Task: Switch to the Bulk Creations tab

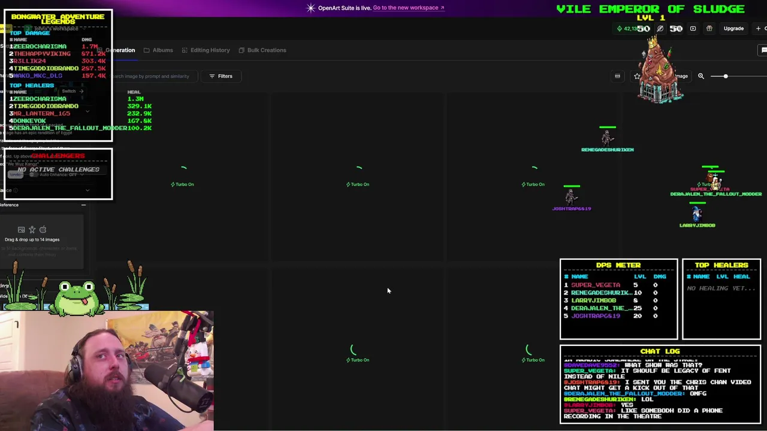Action: point(262,50)
